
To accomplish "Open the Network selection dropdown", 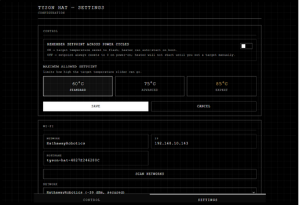I will click(149, 191).
